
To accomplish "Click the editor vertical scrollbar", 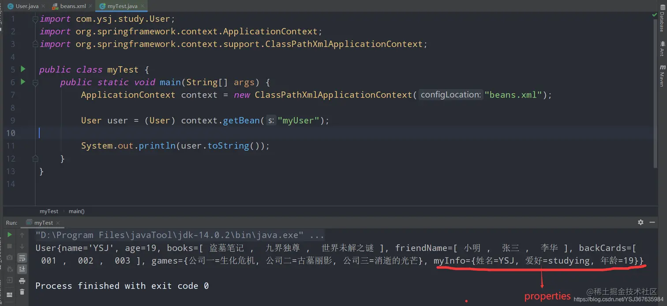I will [x=655, y=93].
